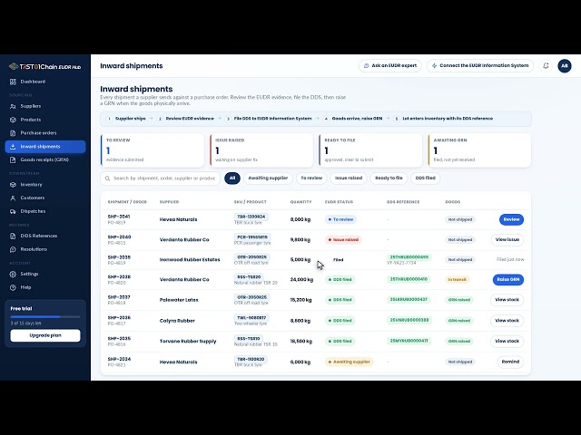Click SKU tag for Calyra Rubber
The width and height of the screenshot is (581, 435).
coord(251,318)
